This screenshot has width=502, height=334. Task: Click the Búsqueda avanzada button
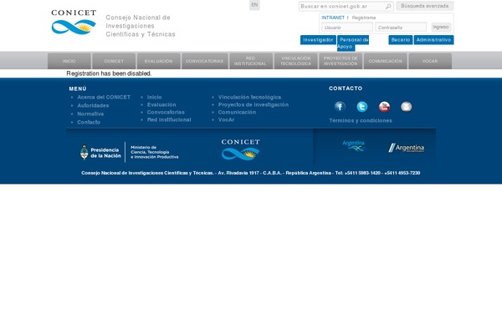[x=425, y=6]
